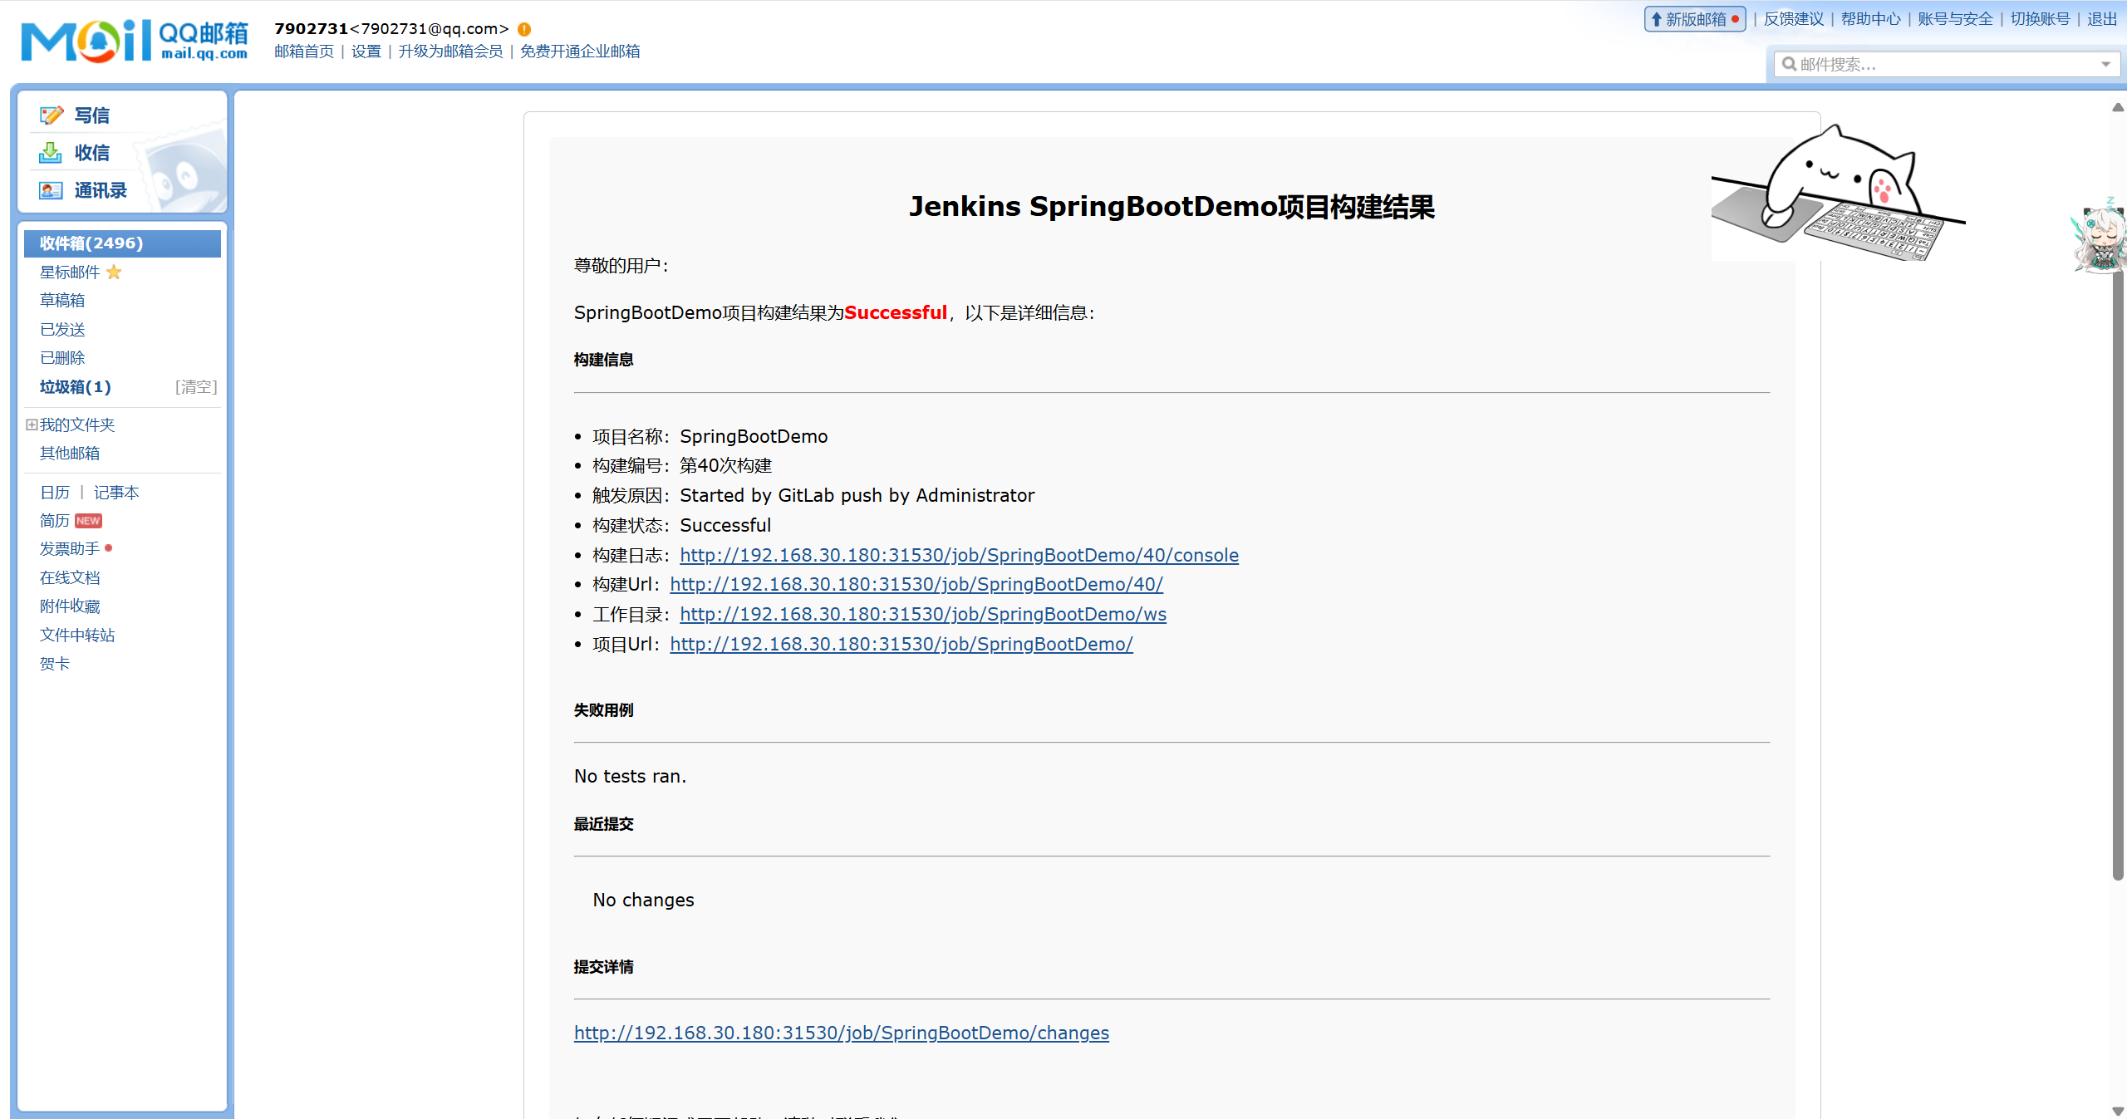Viewport: 2127px width, 1119px height.
Task: Click the compose mail pencil icon
Action: point(51,115)
